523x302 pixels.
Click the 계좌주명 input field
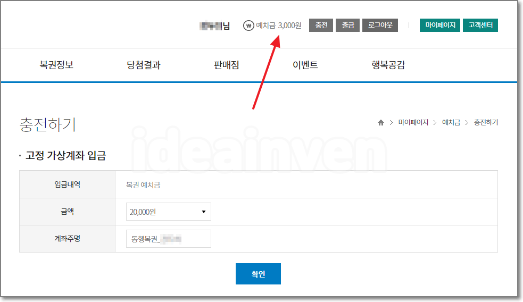(x=169, y=239)
